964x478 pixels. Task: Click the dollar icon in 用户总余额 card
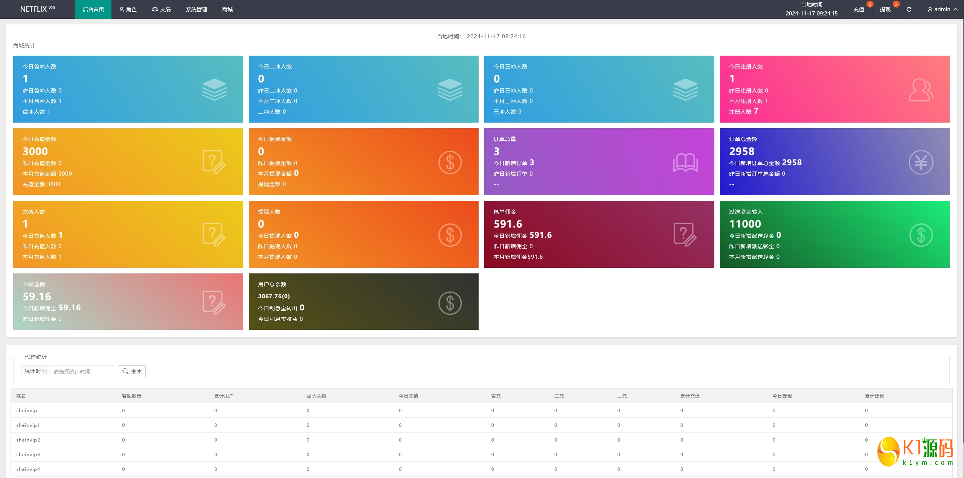point(450,303)
